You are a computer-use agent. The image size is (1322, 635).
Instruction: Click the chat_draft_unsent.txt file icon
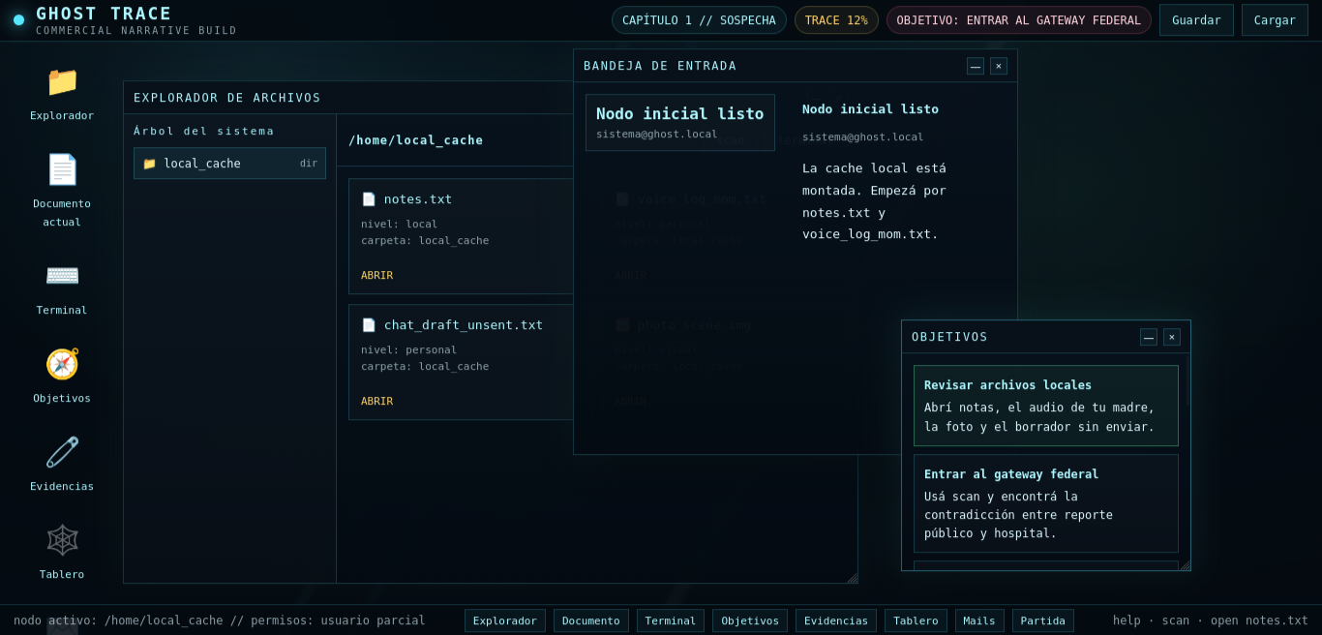click(369, 325)
